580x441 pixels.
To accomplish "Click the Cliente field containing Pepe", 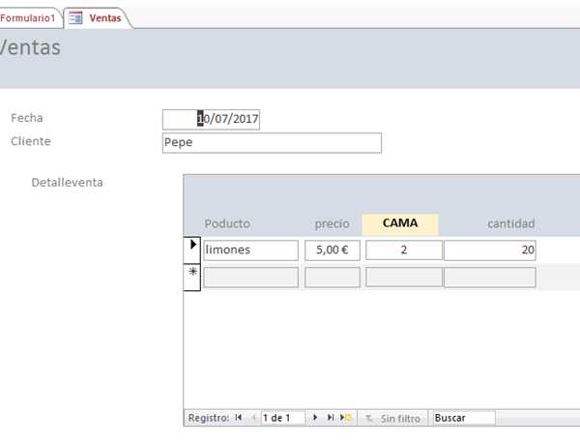I will 272,142.
